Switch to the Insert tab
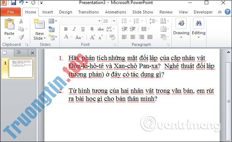Screen dimensions: 232x142 tap(47, 12)
